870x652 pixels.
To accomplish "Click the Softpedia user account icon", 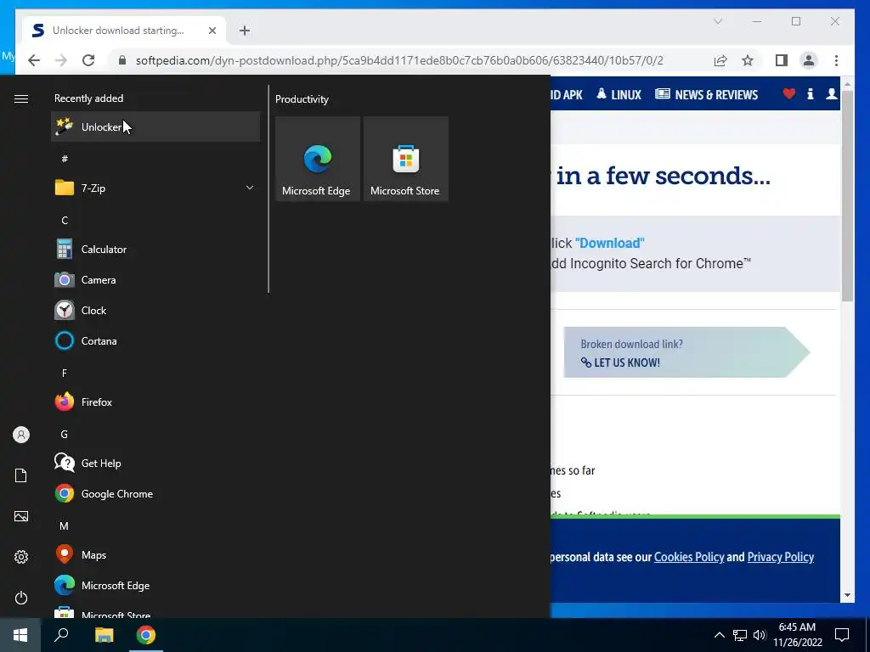I will click(831, 94).
